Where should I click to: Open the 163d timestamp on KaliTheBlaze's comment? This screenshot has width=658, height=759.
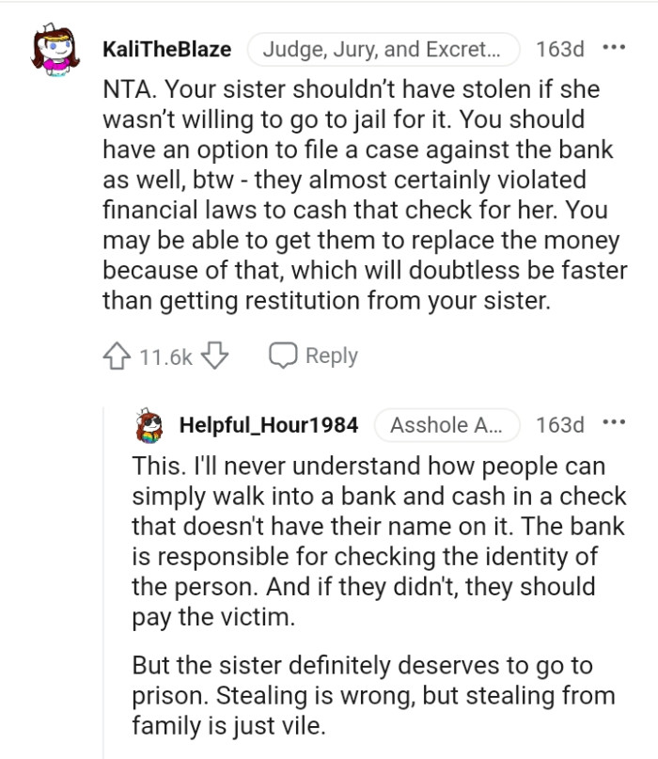[x=558, y=49]
